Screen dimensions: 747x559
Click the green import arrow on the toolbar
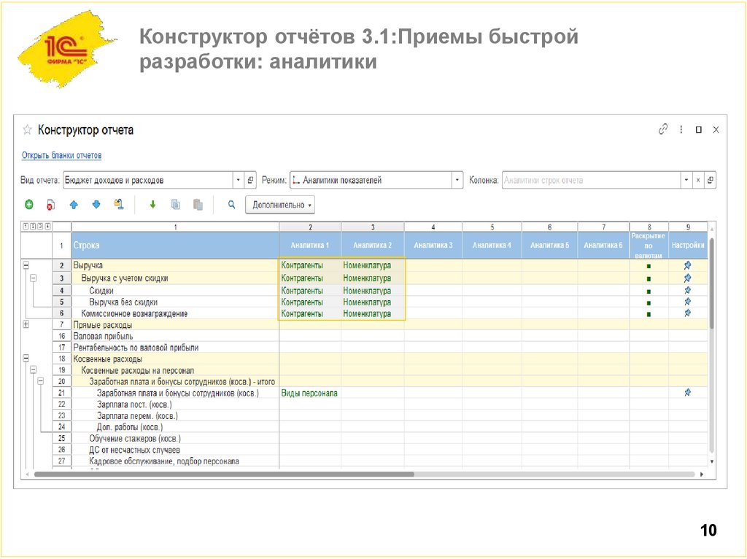[x=152, y=204]
